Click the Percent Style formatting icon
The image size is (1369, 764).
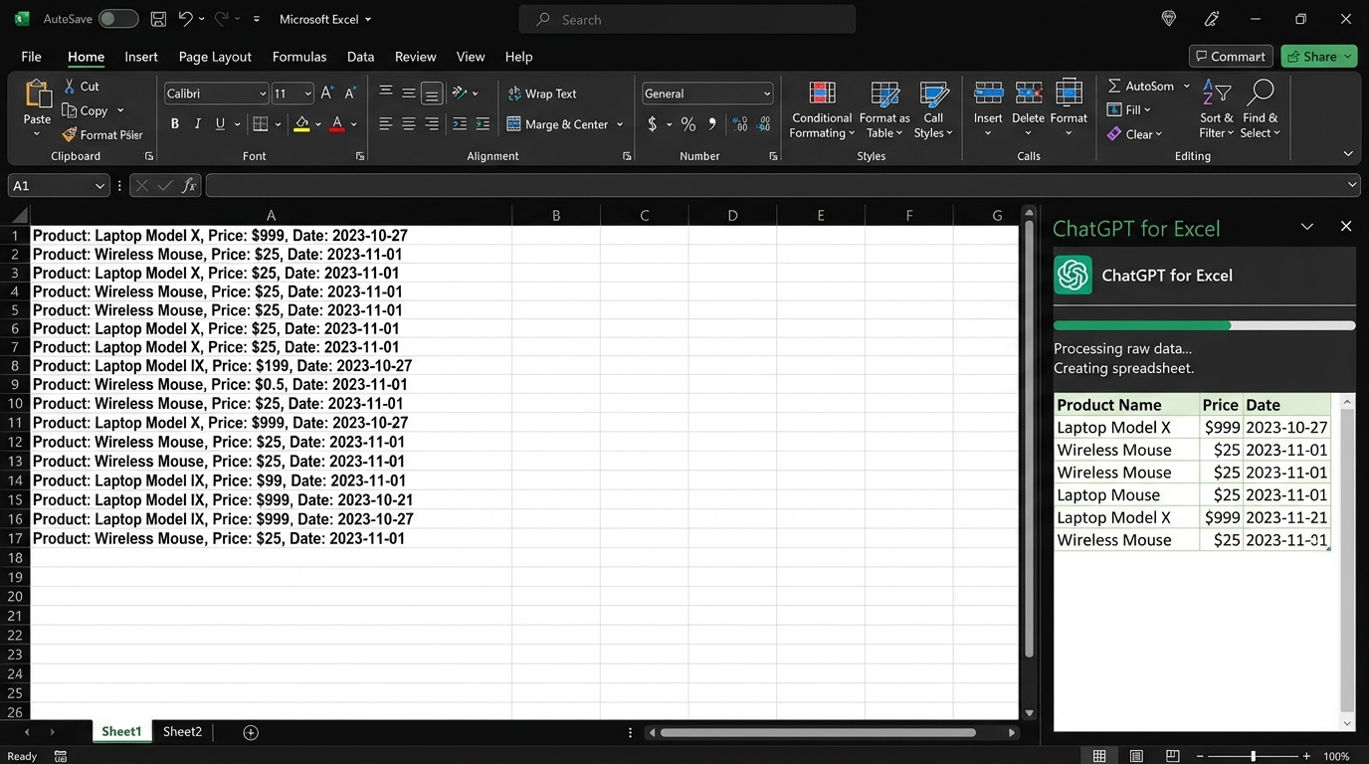pyautogui.click(x=687, y=124)
